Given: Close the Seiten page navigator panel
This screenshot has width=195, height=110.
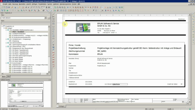Looking at the screenshot, I should 50,13.
